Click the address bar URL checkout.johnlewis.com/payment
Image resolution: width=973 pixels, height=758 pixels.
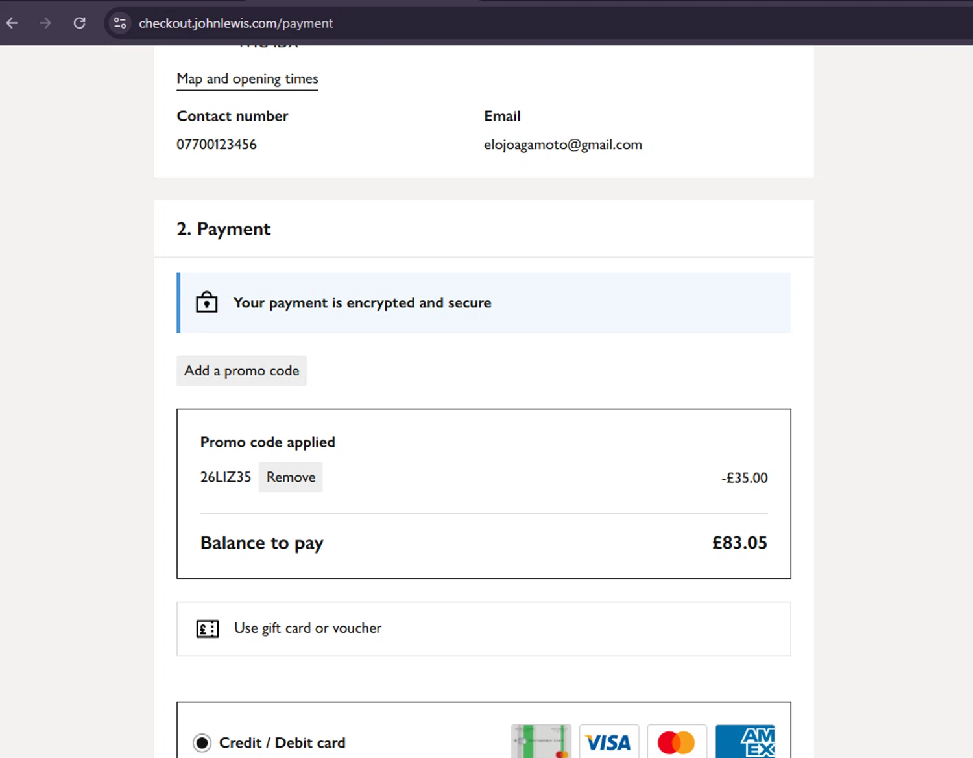pos(235,23)
